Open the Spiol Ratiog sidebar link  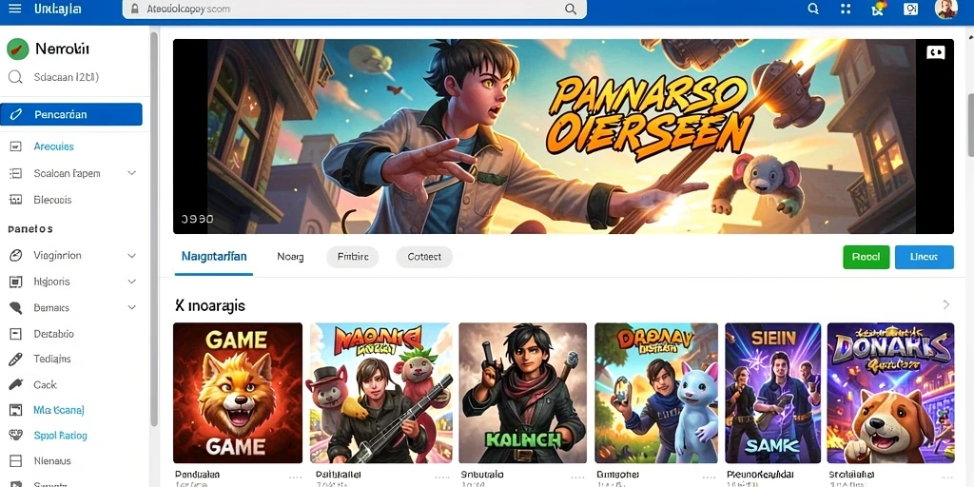point(60,436)
